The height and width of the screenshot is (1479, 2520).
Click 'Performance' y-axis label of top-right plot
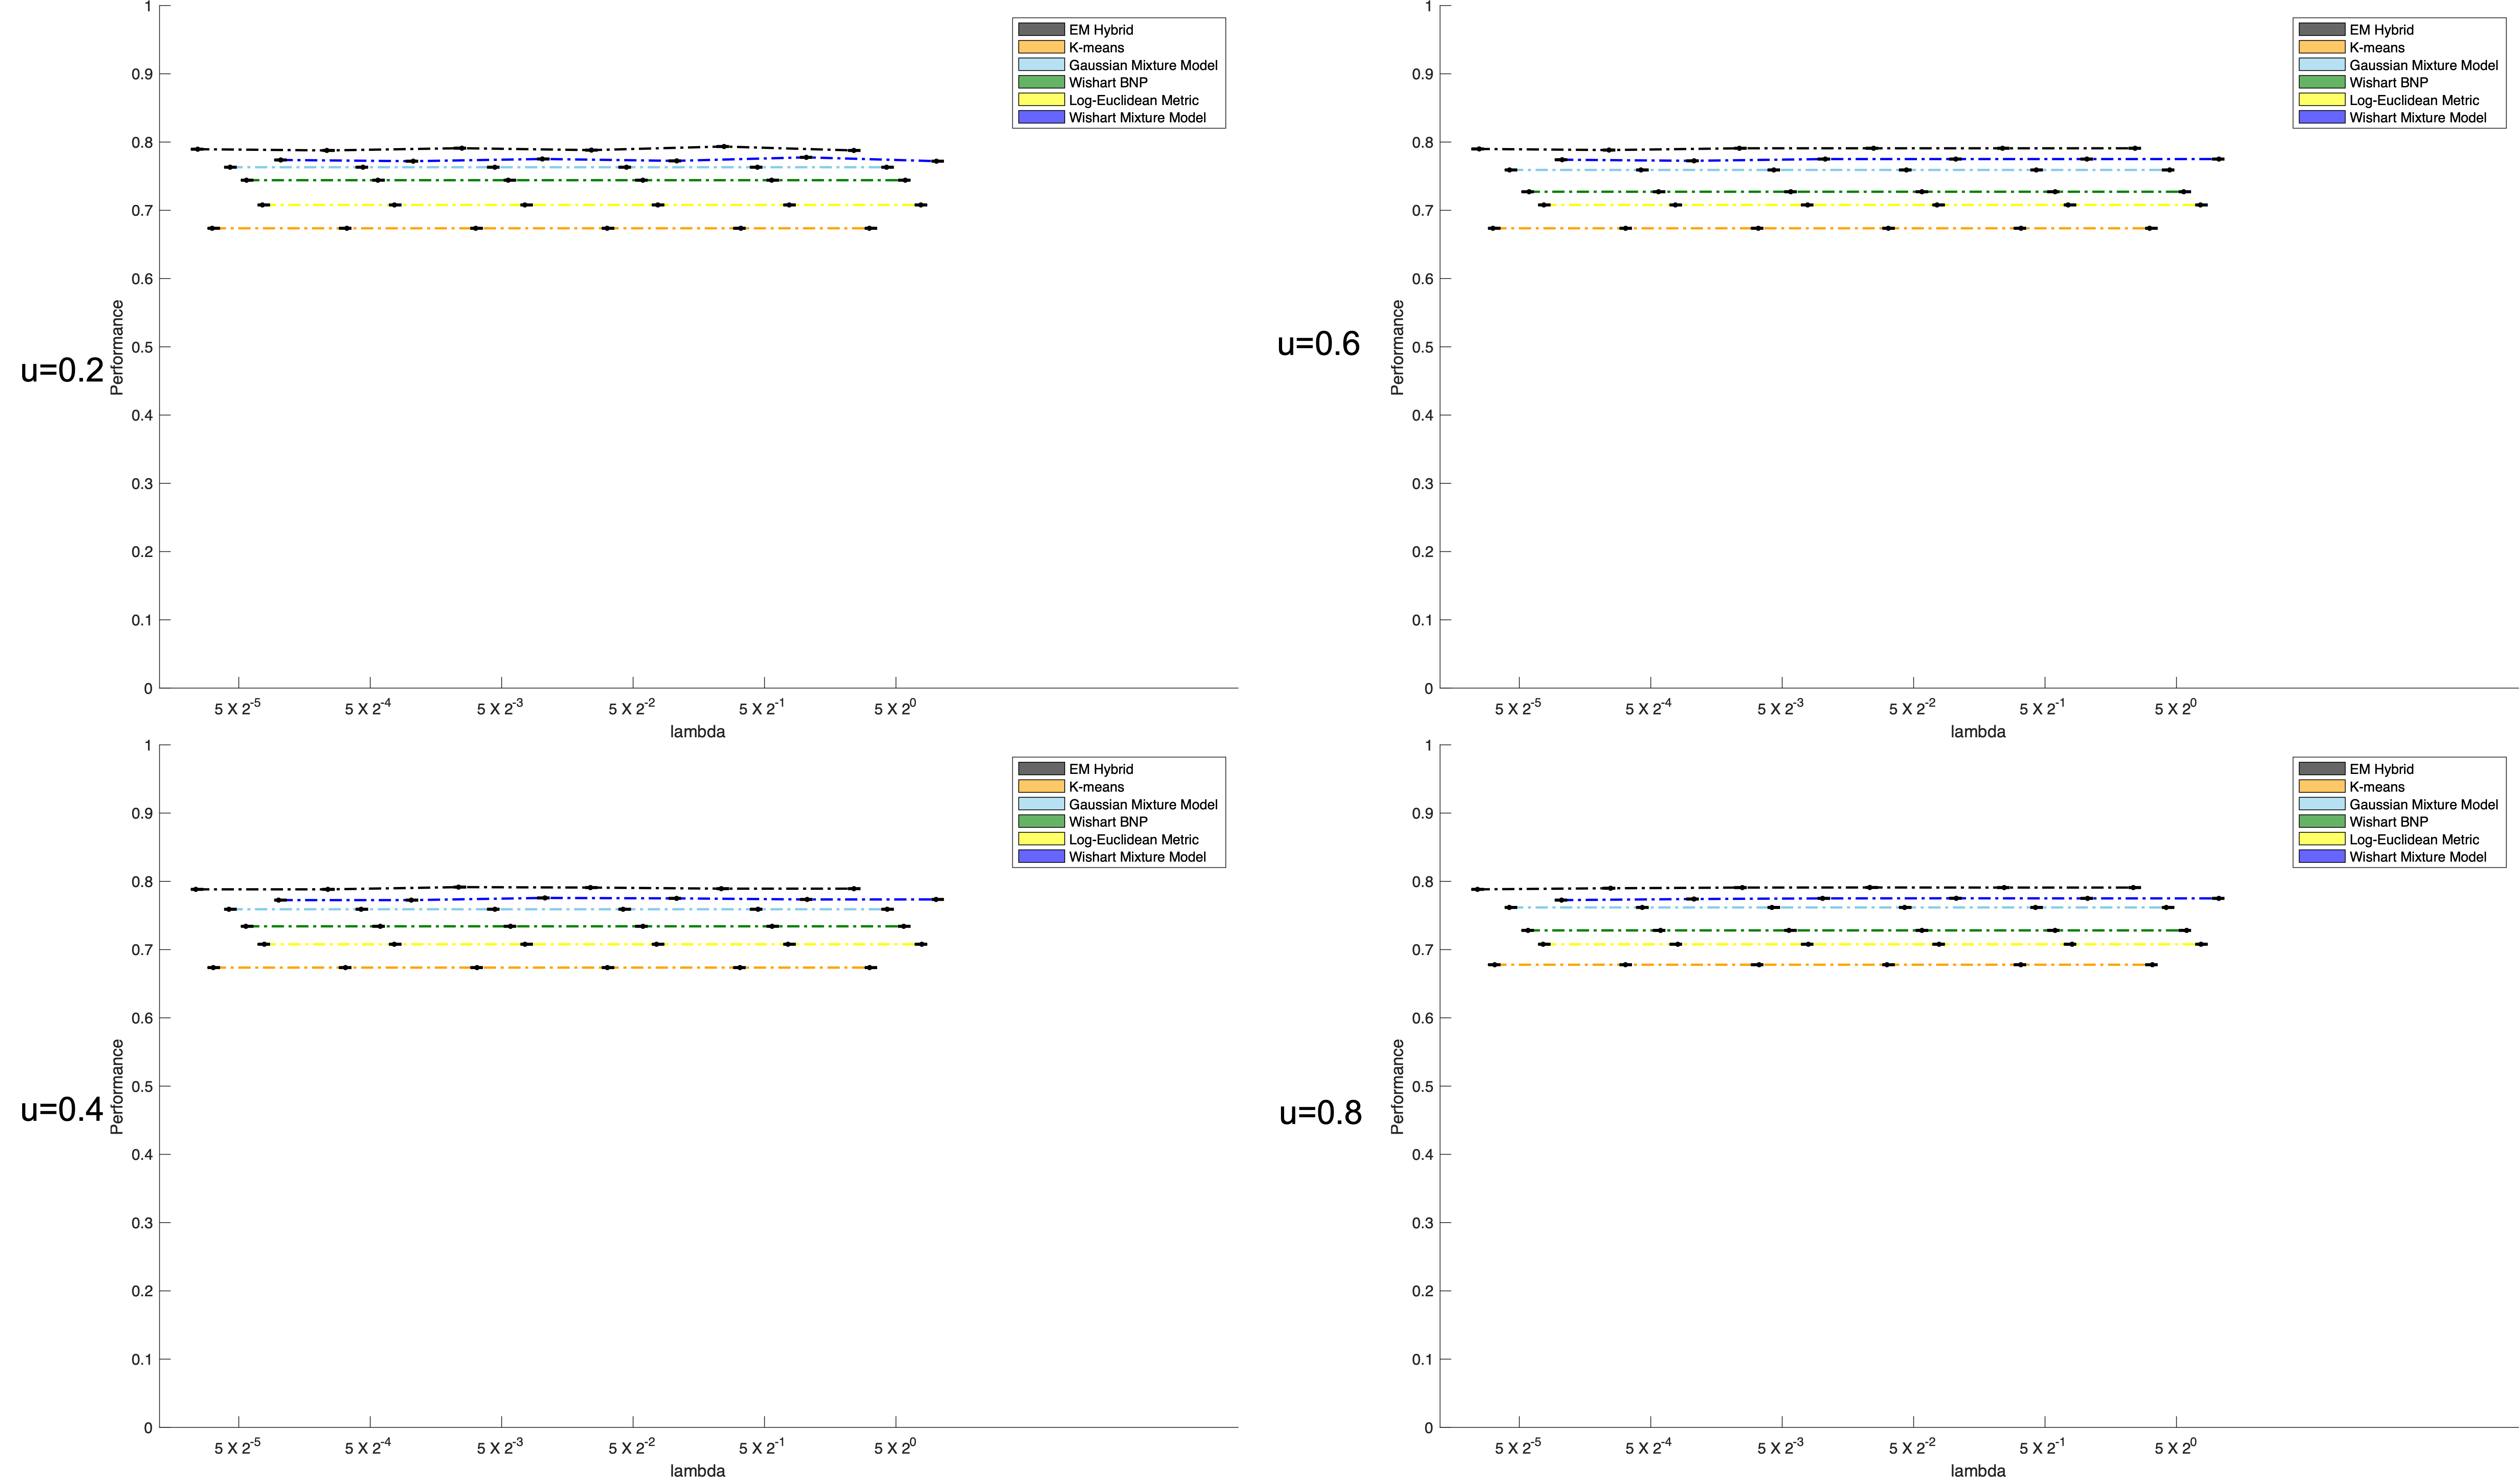1397,347
